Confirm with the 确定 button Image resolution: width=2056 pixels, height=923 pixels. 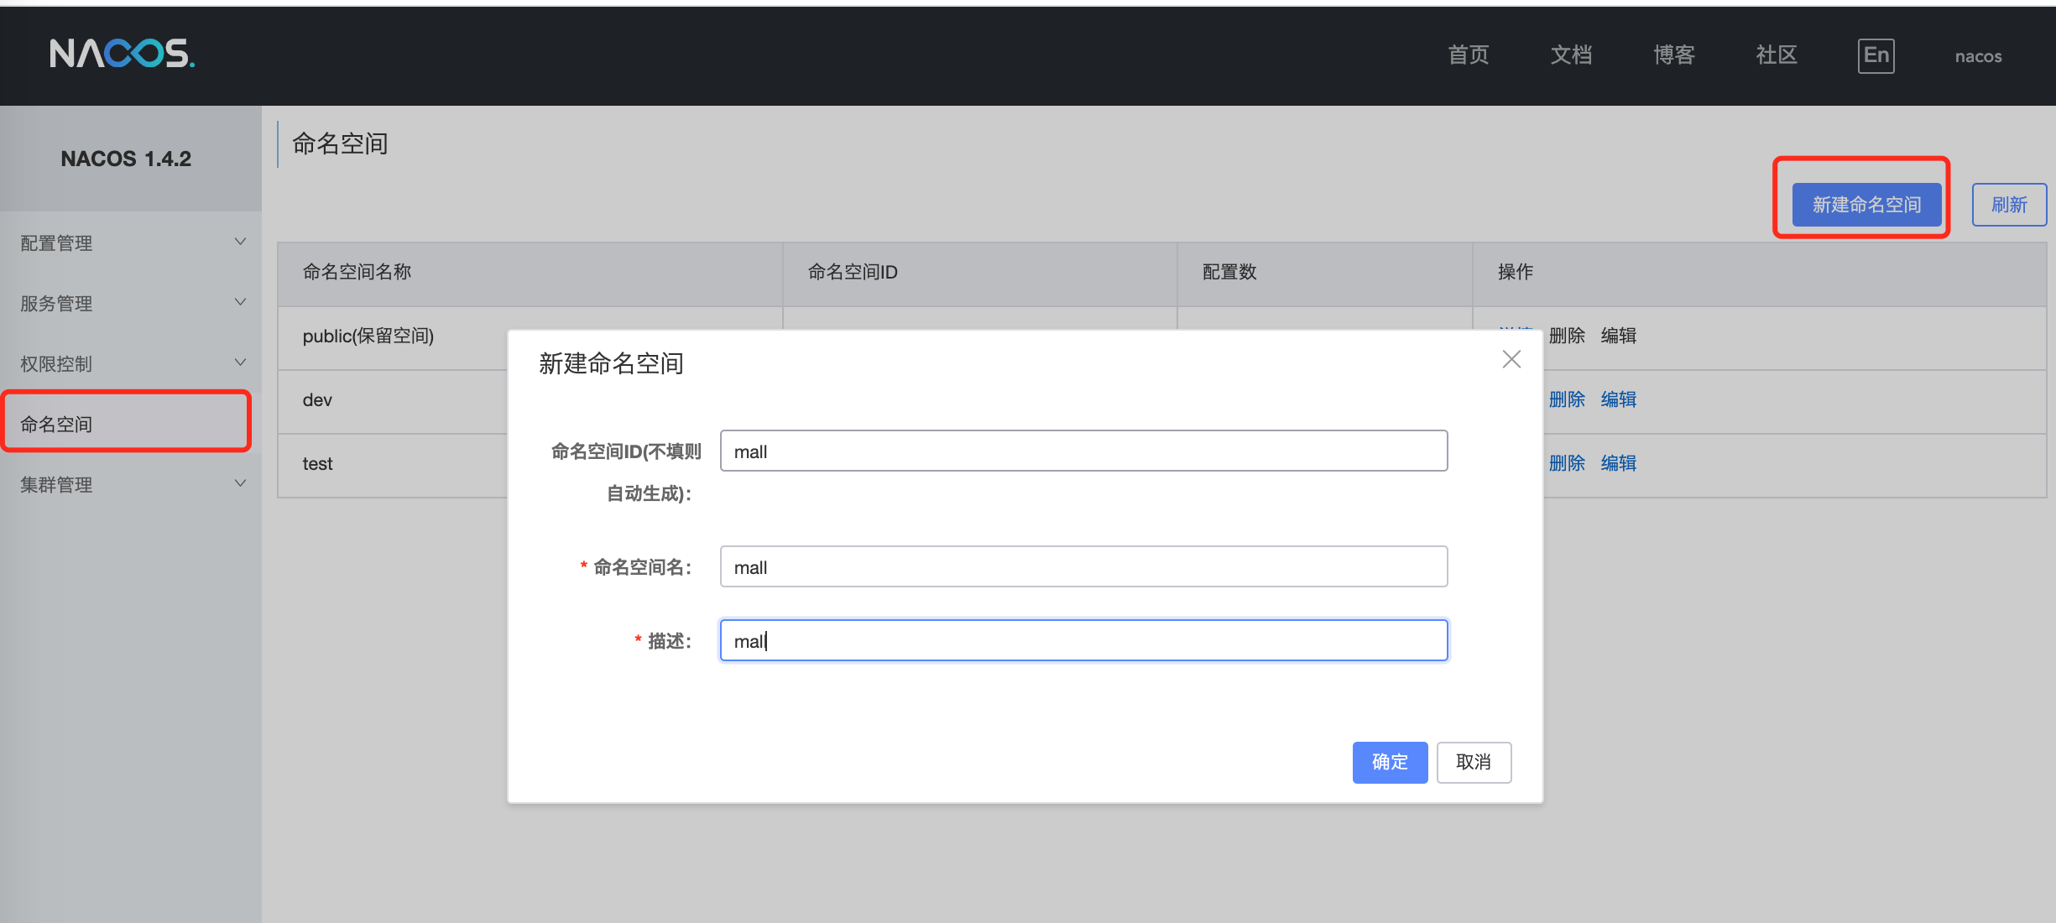tap(1390, 762)
